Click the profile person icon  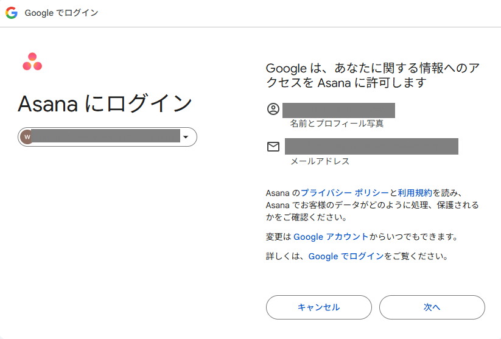(x=273, y=110)
